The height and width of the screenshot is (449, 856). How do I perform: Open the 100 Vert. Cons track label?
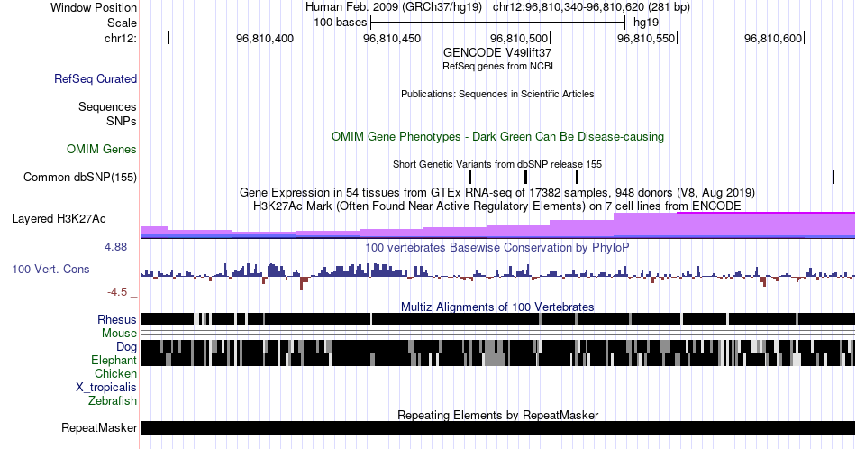click(x=50, y=269)
